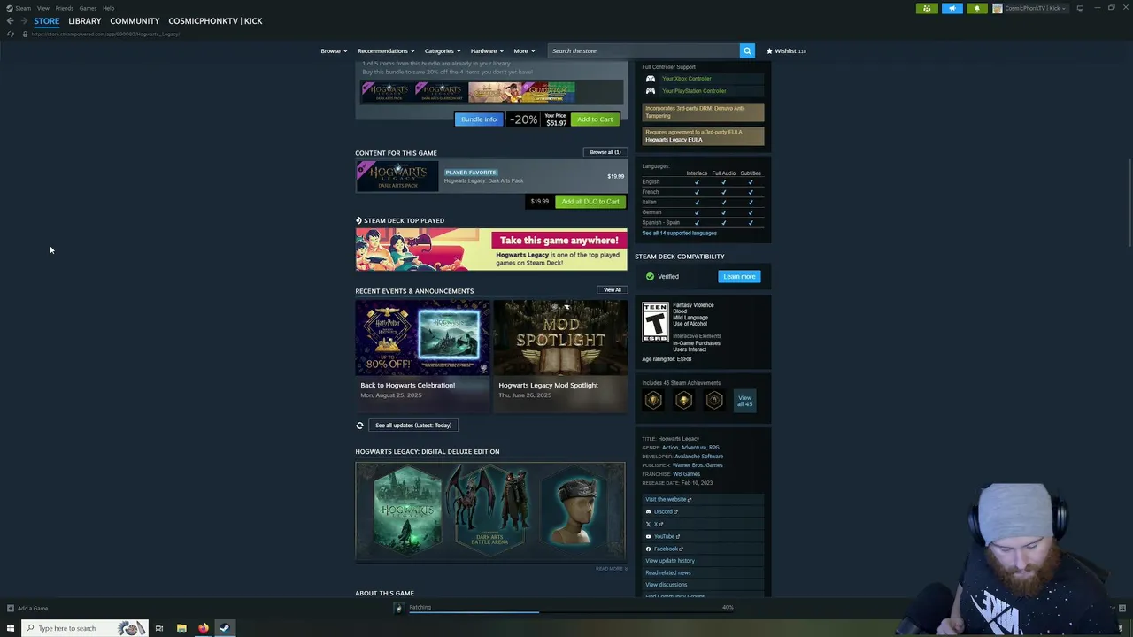Click the Xbox controller icon

651,79
